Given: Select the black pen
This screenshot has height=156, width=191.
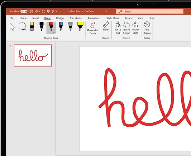Looking at the screenshot, I should point(42,26).
